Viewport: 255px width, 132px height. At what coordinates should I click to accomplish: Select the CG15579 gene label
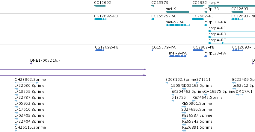click(x=160, y=3)
